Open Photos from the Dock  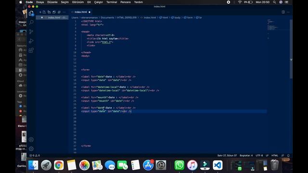tap(84, 165)
